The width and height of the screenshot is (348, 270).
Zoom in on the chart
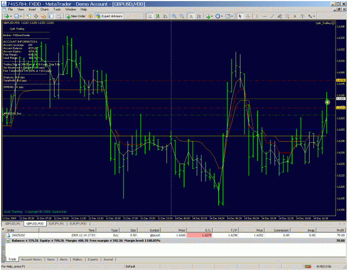(x=174, y=16)
